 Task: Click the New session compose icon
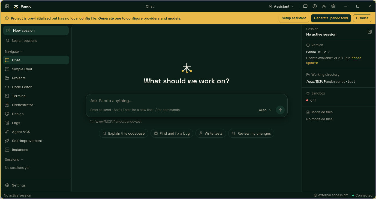click(8, 30)
